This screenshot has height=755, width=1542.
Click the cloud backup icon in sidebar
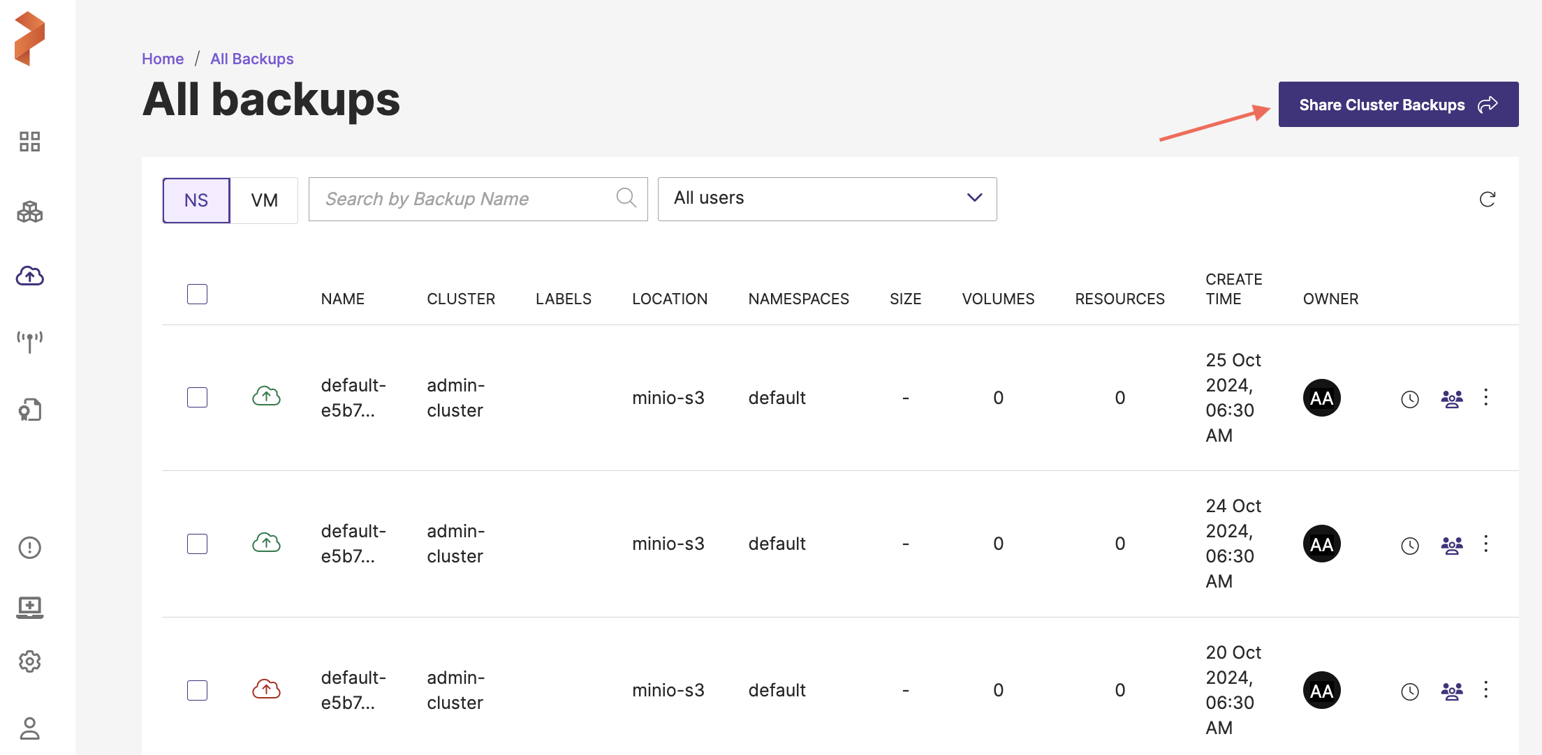(x=29, y=276)
